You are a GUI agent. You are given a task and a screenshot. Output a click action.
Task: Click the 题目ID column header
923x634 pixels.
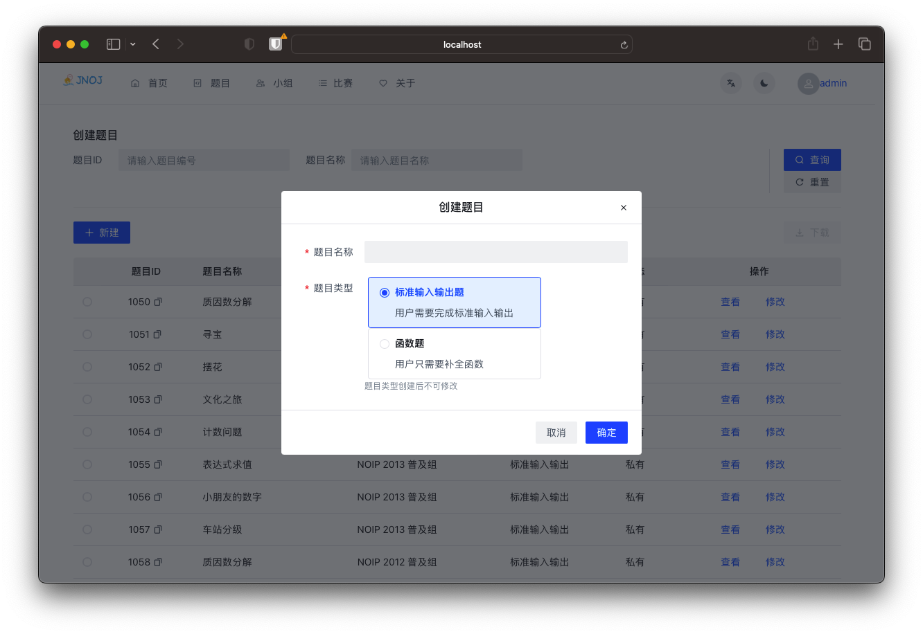pyautogui.click(x=146, y=271)
